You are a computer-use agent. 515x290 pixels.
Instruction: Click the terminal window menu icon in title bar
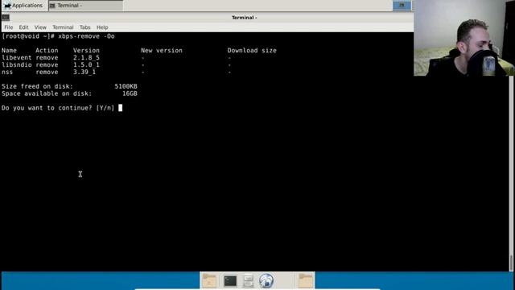[x=6, y=18]
